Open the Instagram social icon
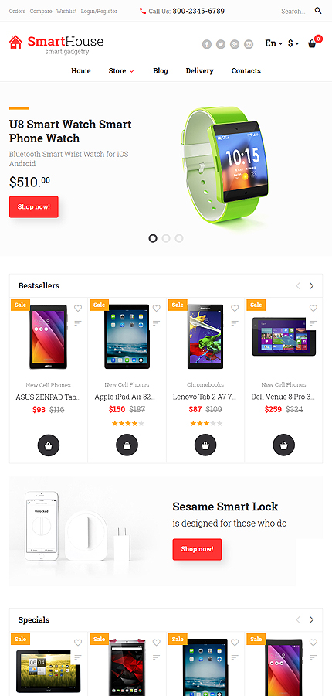The width and height of the screenshot is (332, 696). coord(249,44)
